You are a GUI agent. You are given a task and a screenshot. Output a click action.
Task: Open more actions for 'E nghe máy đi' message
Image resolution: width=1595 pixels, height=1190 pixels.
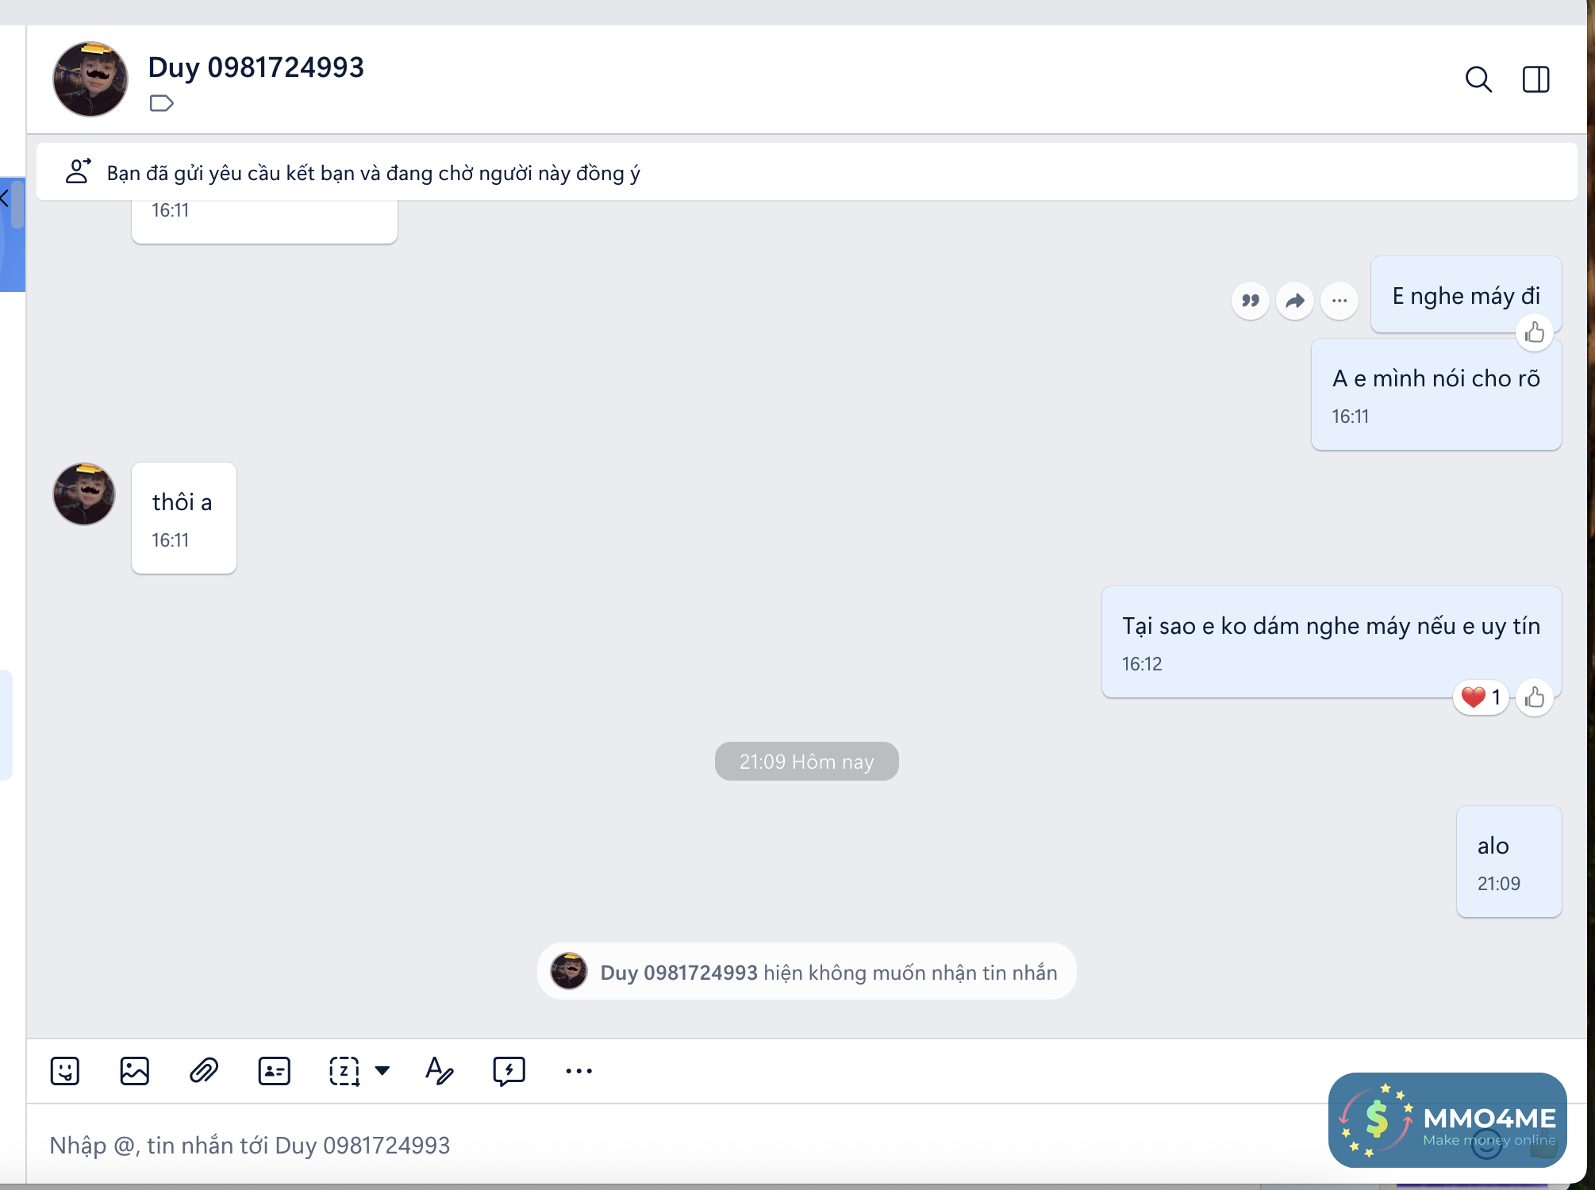click(1339, 301)
